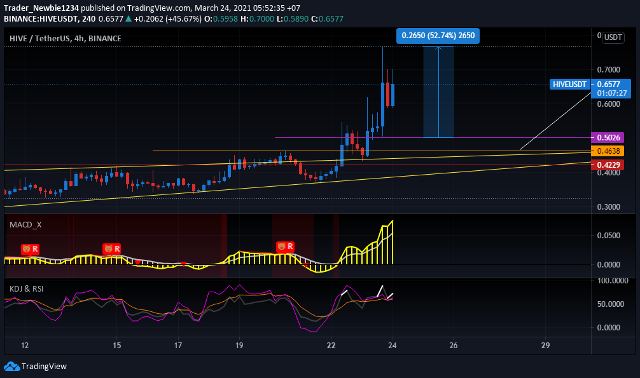Click date 29 on time axis
The height and width of the screenshot is (378, 640).
(545, 346)
